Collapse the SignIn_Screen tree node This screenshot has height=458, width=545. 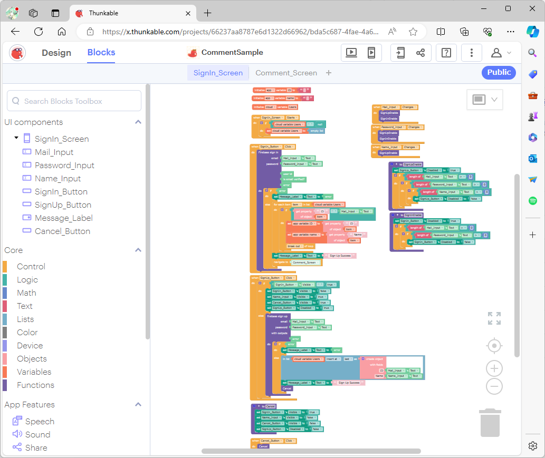(x=16, y=138)
